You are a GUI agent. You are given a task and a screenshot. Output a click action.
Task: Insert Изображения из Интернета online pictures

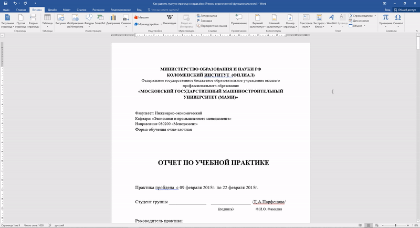coord(75,22)
